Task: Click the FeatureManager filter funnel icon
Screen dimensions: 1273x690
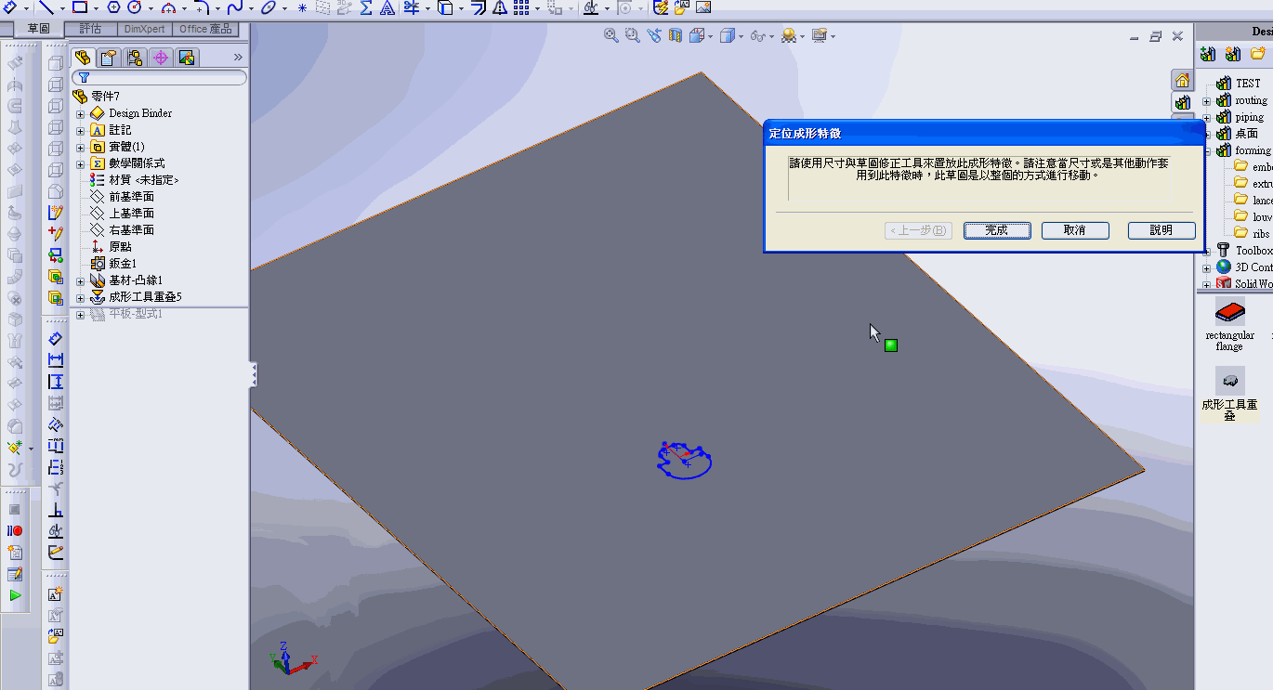Action: pos(84,77)
